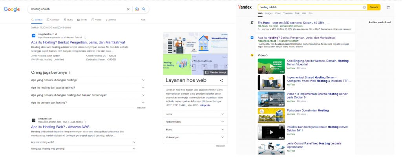Click the Yandex logo
402x159 pixels.
245,7
